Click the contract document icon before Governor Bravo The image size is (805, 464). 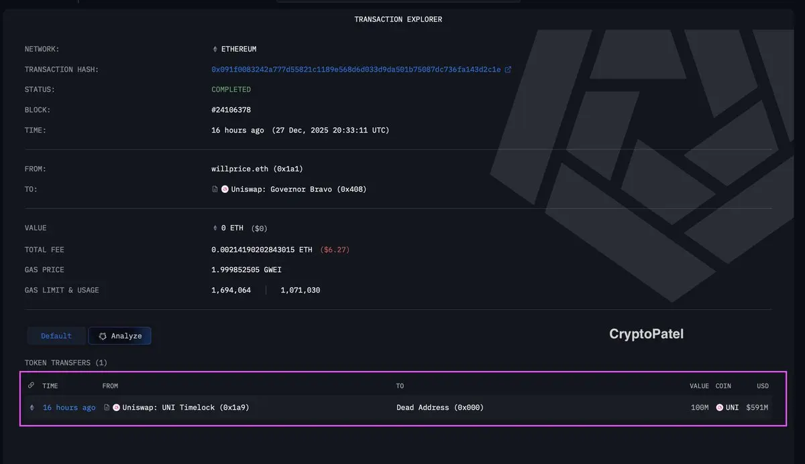(215, 189)
